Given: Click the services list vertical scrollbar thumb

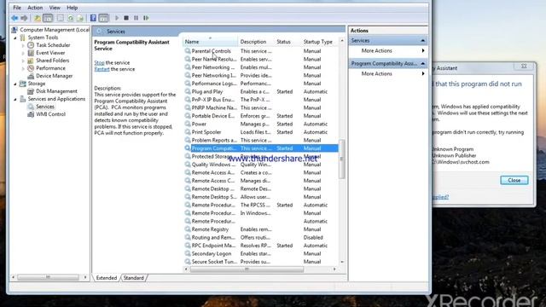Looking at the screenshot, I should (x=341, y=159).
